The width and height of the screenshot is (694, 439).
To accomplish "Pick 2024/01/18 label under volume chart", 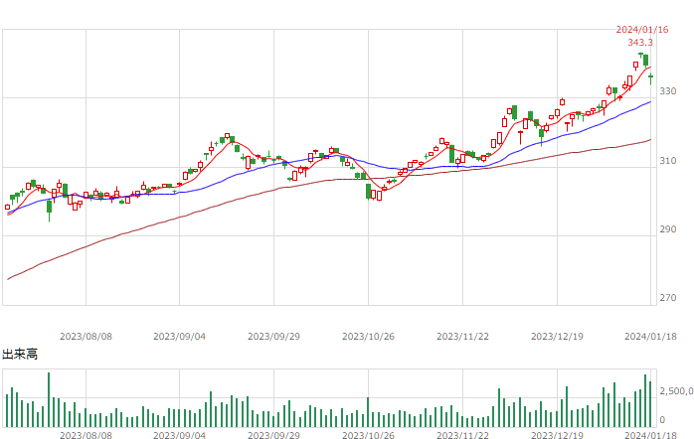I will point(650,435).
